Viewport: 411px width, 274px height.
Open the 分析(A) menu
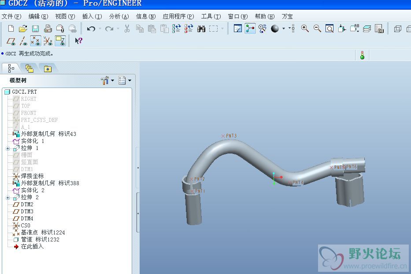[119, 16]
